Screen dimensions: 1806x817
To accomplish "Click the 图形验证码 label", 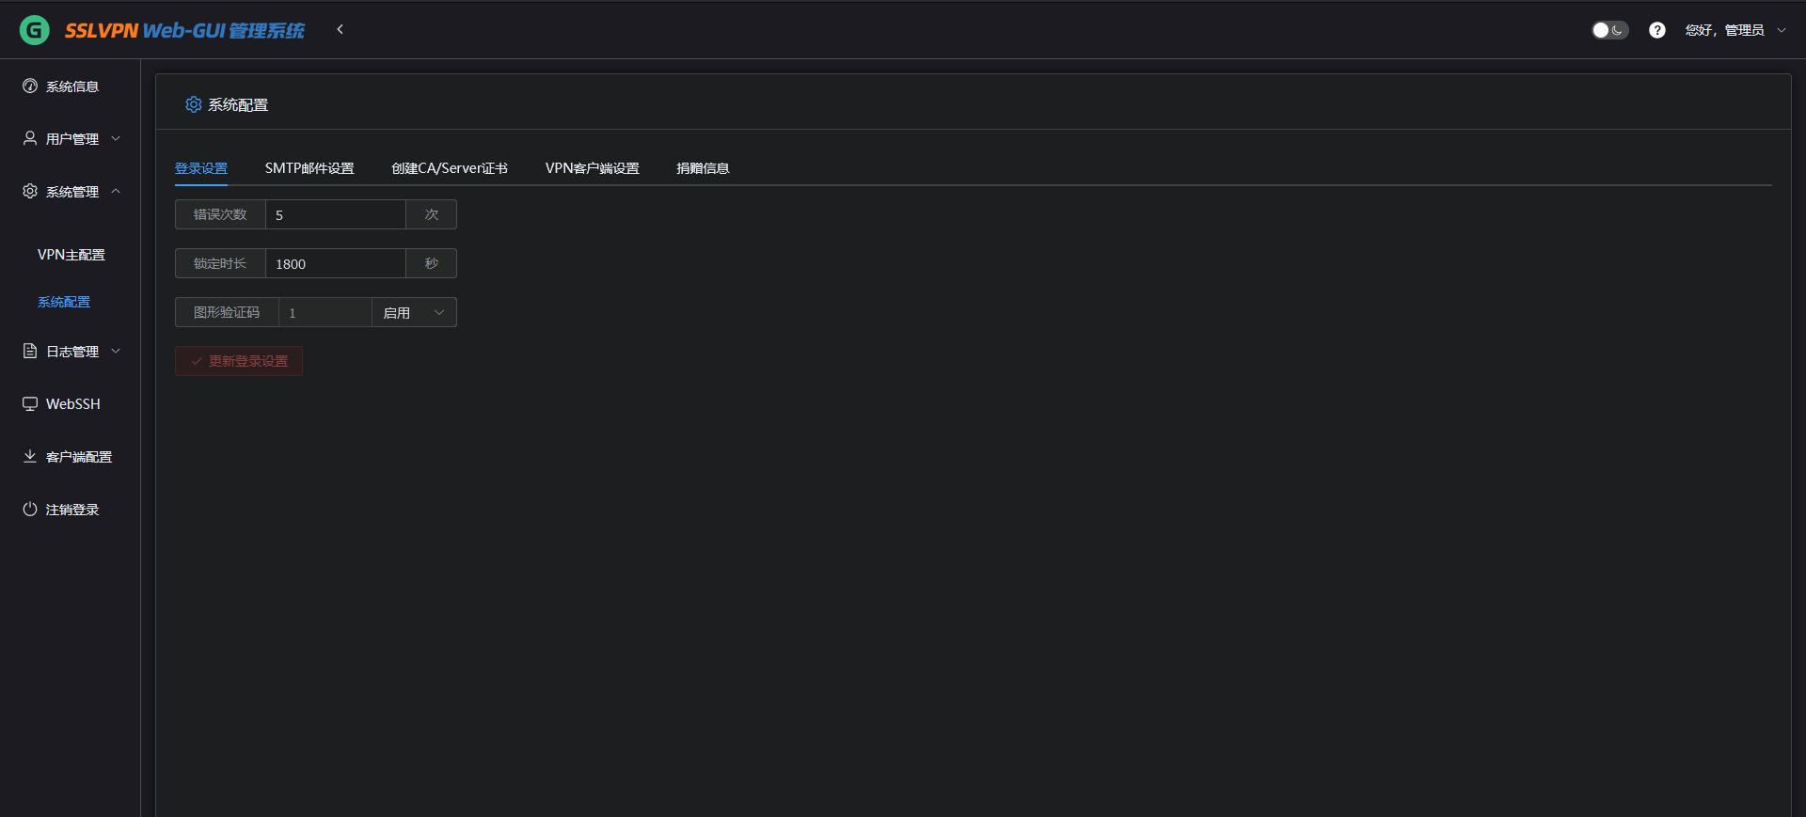I will [x=227, y=312].
